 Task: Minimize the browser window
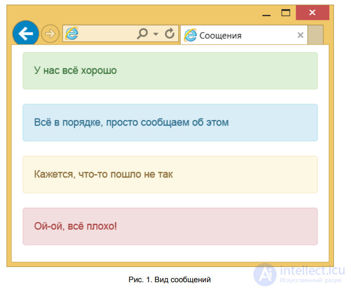click(266, 15)
